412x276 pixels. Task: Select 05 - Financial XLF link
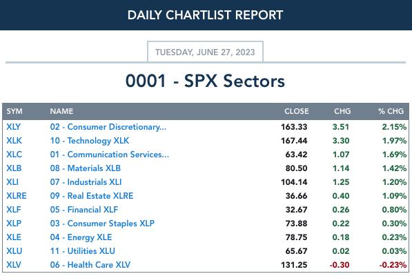[x=84, y=210]
